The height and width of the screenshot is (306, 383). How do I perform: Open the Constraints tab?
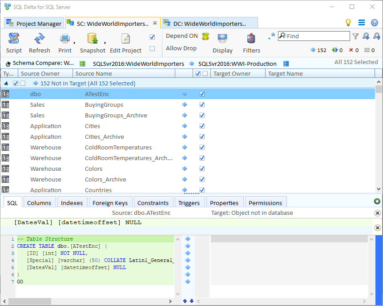tap(153, 203)
